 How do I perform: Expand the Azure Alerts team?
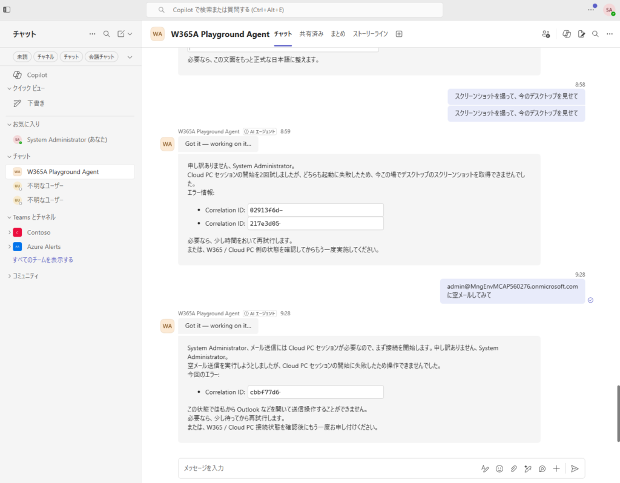(10, 246)
